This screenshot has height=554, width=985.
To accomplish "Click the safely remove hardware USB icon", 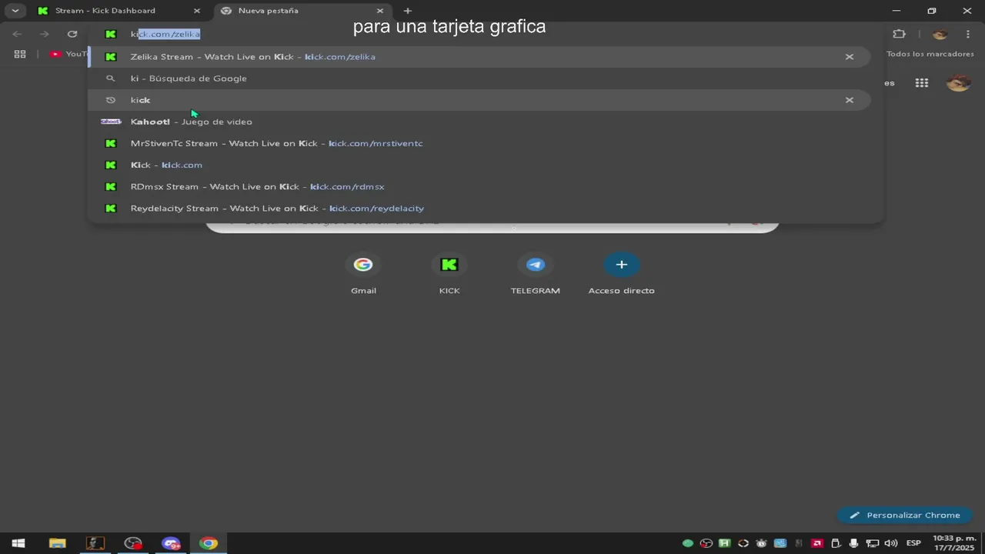I will [835, 543].
